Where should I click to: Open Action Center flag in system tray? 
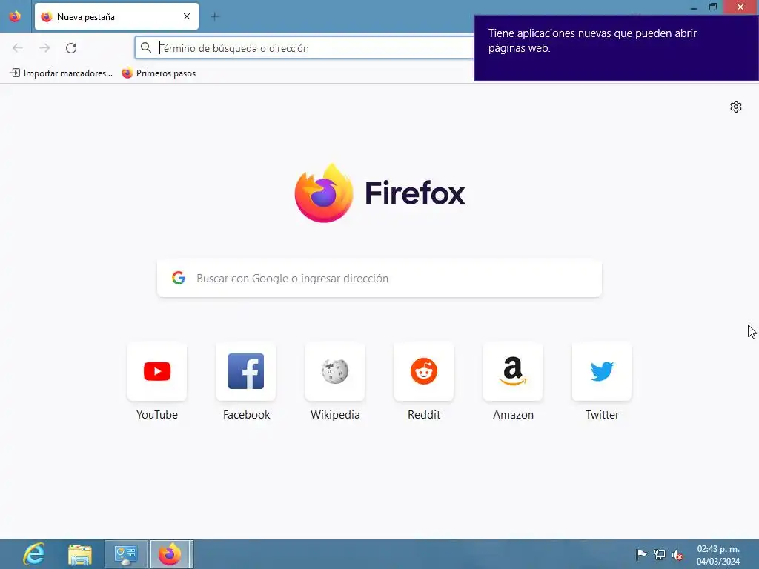(641, 554)
